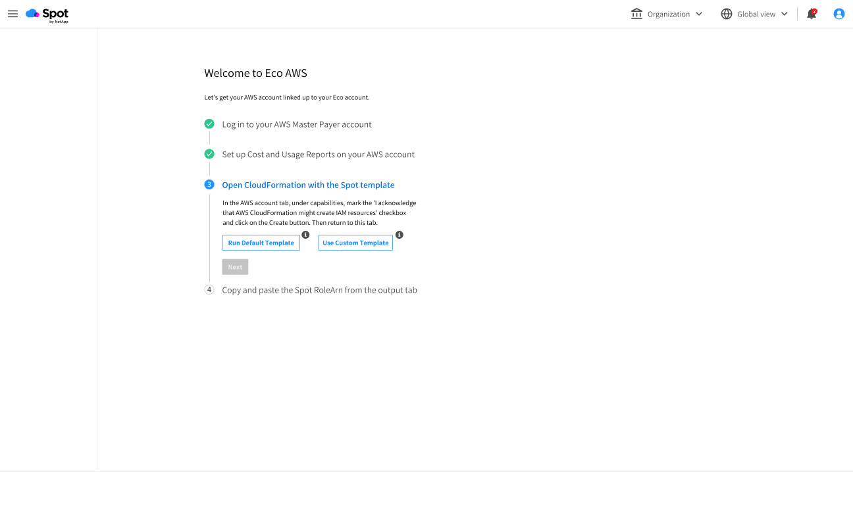Image resolution: width=853 pixels, height=507 pixels.
Task: Select the Copy and paste Spot RoleArn step
Action: 320,289
